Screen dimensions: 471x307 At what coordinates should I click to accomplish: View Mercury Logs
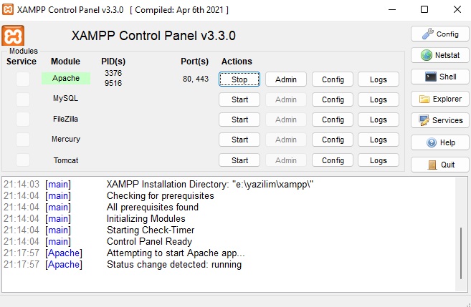pyautogui.click(x=379, y=140)
